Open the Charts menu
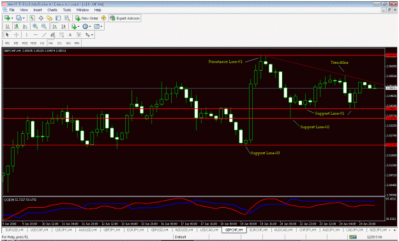Screen dimensions: 399x241 pyautogui.click(x=52, y=10)
